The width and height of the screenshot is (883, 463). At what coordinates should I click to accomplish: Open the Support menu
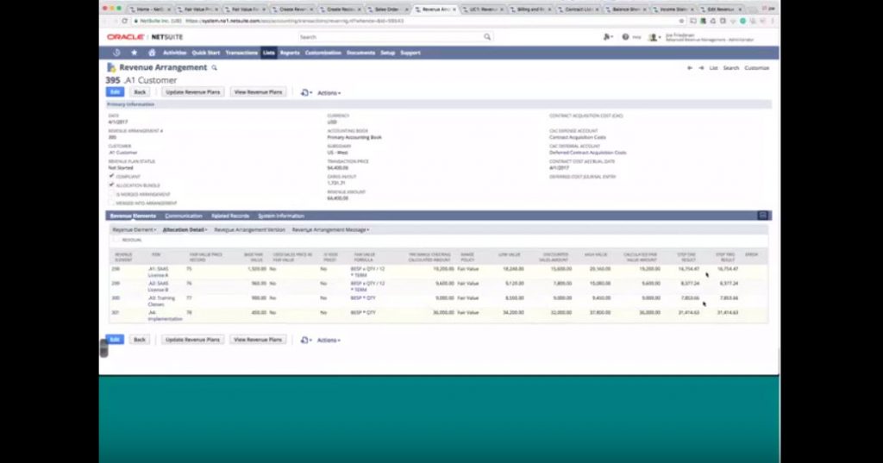pos(410,53)
